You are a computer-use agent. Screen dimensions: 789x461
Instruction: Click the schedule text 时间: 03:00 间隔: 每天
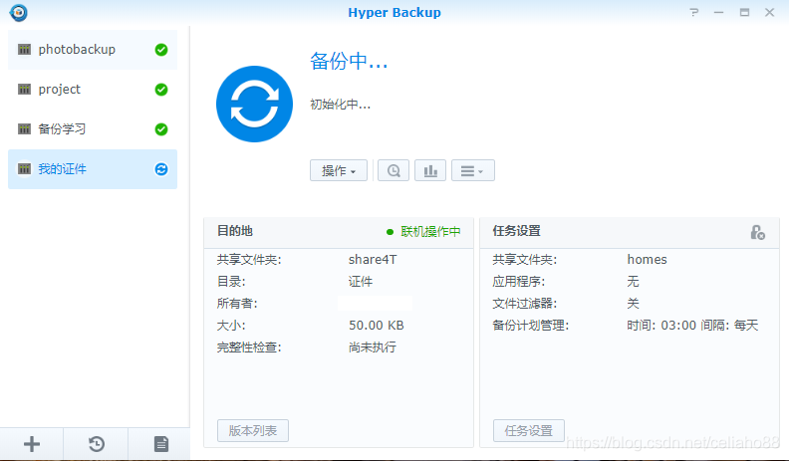(x=692, y=326)
